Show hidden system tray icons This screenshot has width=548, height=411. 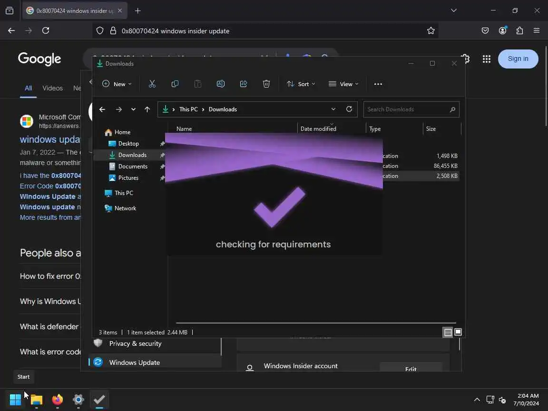(x=477, y=400)
